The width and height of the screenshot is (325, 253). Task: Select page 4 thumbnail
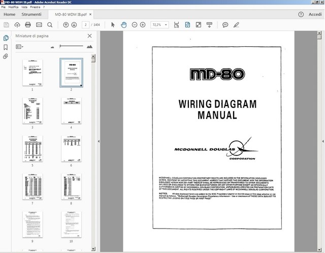[x=71, y=111]
